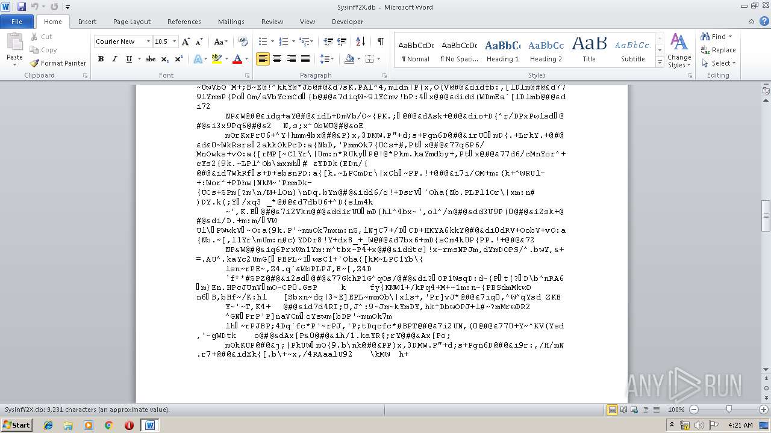This screenshot has height=433, width=771.
Task: Open Multilevel List dropdown
Action: click(x=311, y=41)
